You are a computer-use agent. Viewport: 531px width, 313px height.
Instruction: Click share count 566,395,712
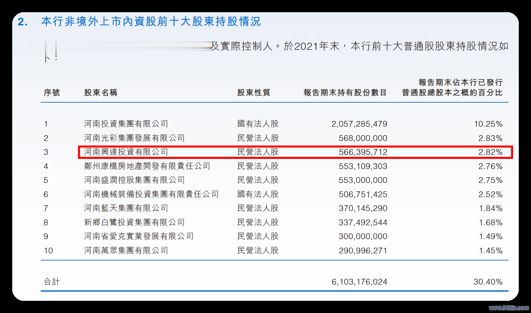363,152
